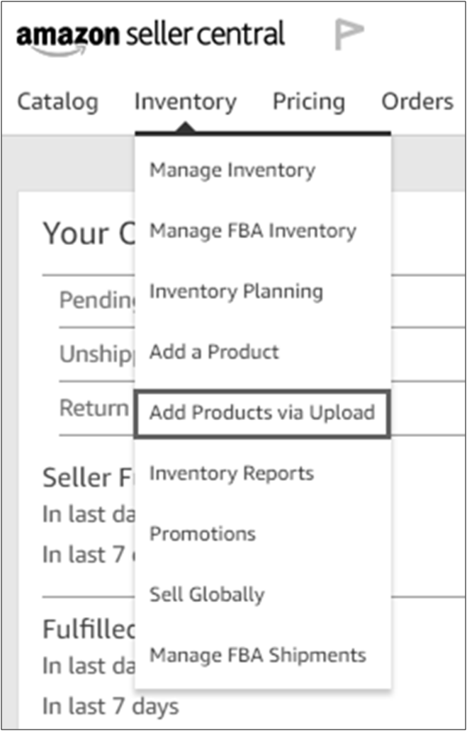Choose Manage FBA Inventory

tap(252, 231)
